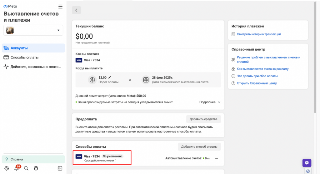This screenshot has width=320, height=174.
Task: Open Смотреть историю транзакций link
Action: [x=259, y=34]
